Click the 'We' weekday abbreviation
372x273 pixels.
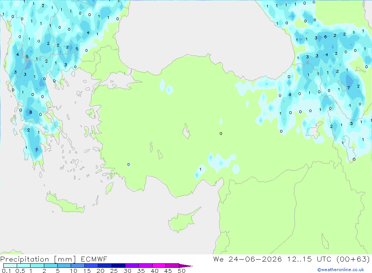coord(218,259)
